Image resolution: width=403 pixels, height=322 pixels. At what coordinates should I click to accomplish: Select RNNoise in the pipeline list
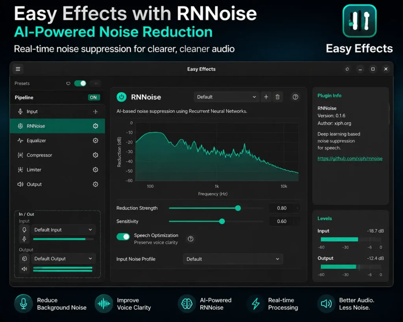click(x=57, y=126)
